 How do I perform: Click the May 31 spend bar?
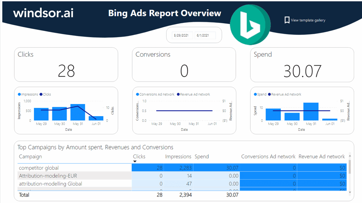(311, 111)
